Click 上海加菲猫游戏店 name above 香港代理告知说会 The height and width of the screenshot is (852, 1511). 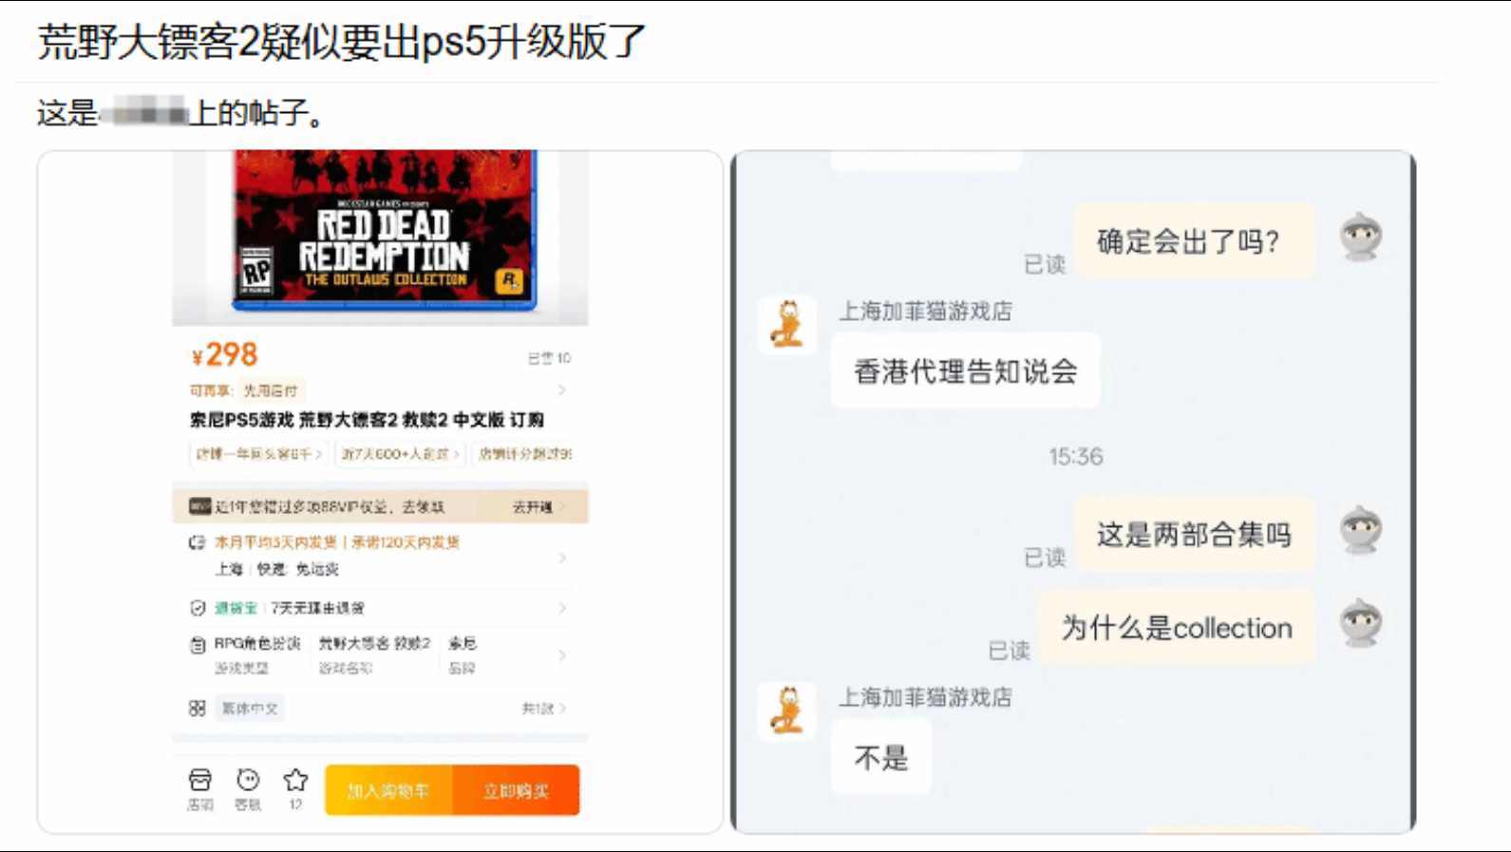(926, 311)
